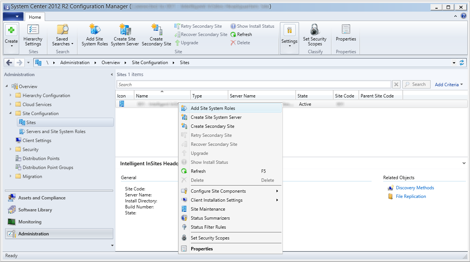
Task: Expand the Cloud Services folder
Action: 11,104
